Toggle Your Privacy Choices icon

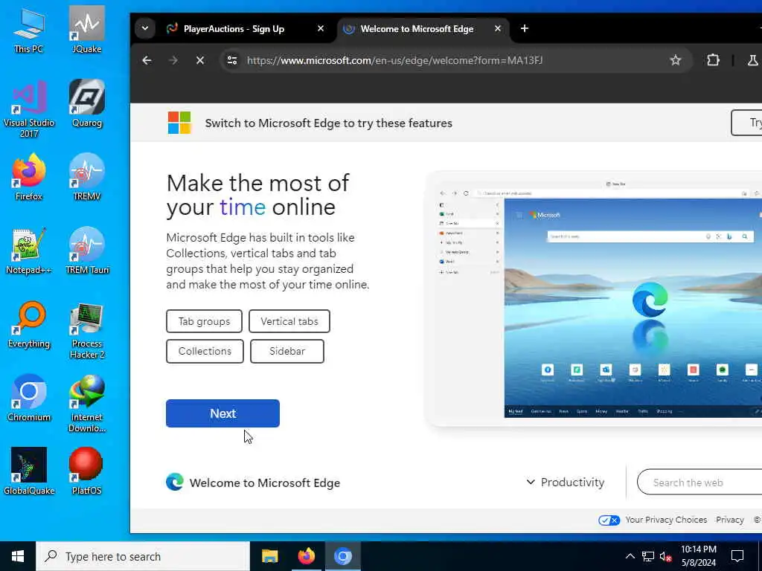609,520
